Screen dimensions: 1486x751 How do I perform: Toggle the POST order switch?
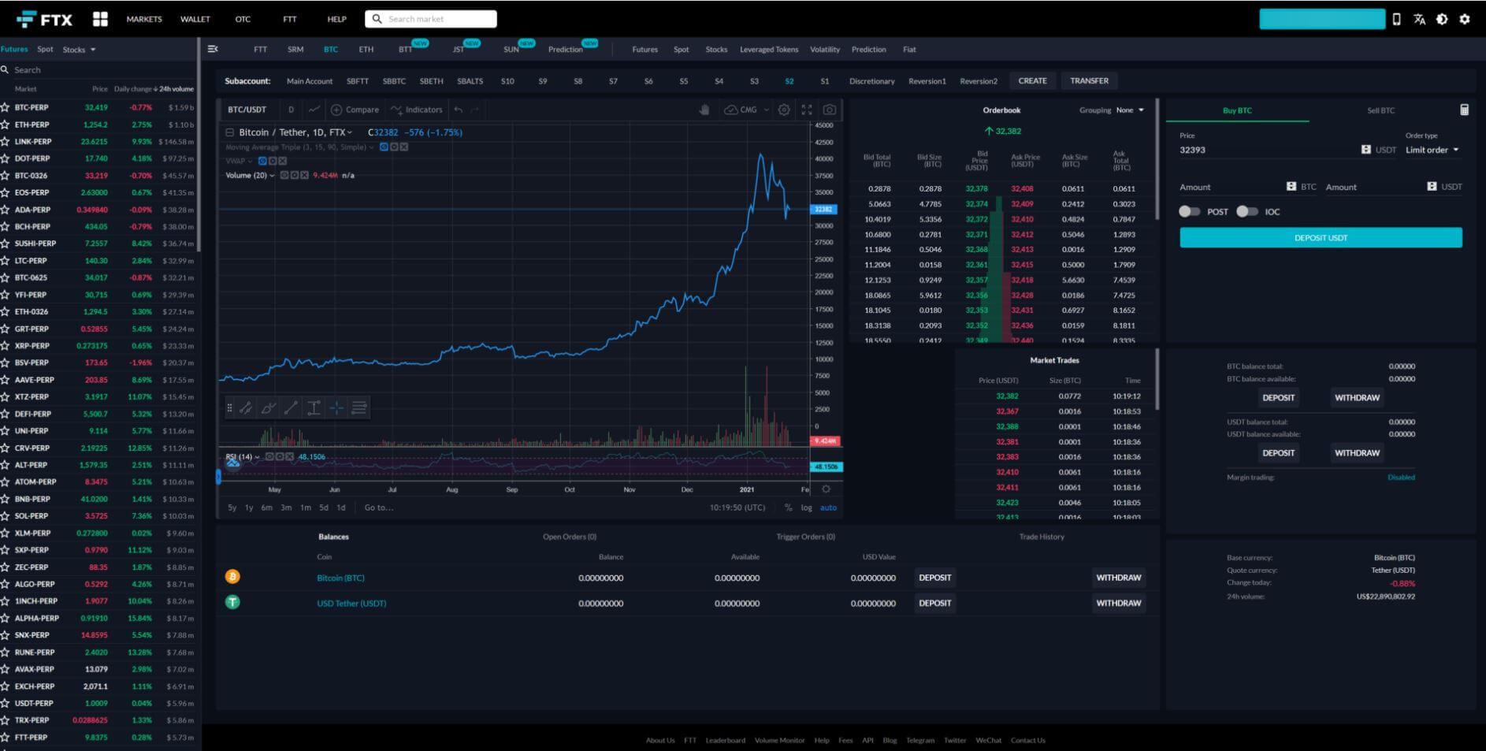coord(1190,211)
